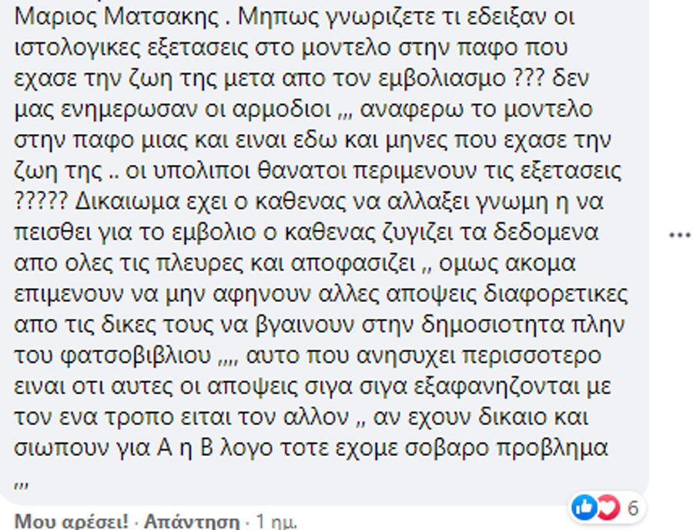The width and height of the screenshot is (693, 530).
Task: Click the word διαφορετικες in the comment
Action: pyautogui.click(x=555, y=294)
